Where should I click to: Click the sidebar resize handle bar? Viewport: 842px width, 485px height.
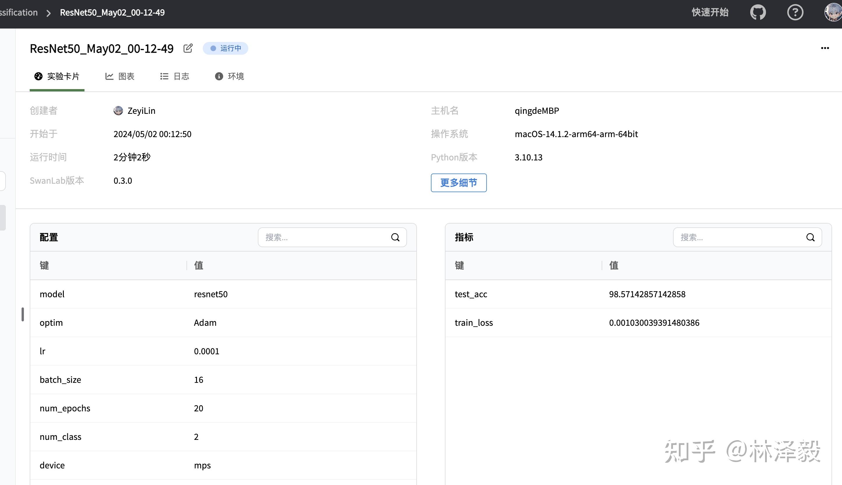(x=23, y=314)
